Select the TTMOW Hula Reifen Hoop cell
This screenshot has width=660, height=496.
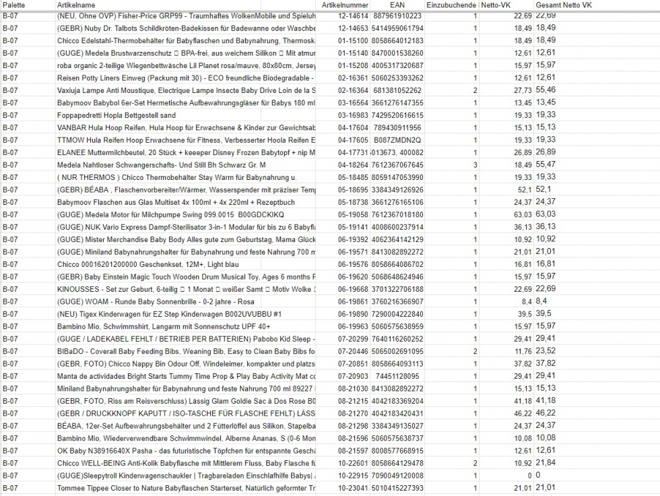185,140
